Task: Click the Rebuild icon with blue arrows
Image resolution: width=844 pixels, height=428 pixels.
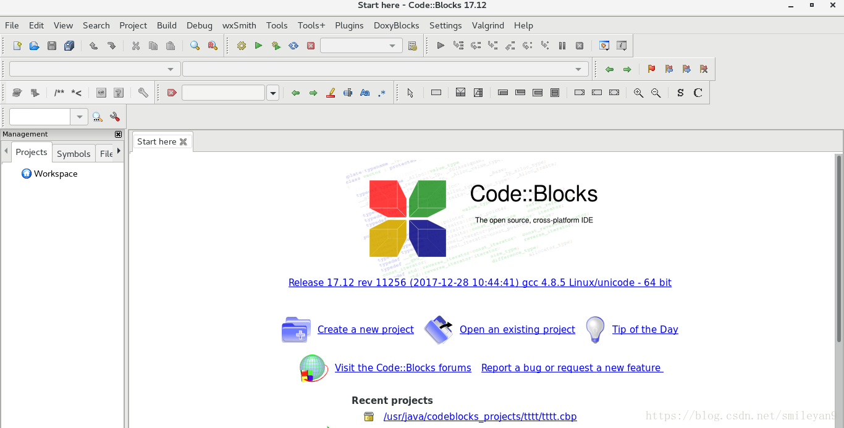Action: coord(293,46)
